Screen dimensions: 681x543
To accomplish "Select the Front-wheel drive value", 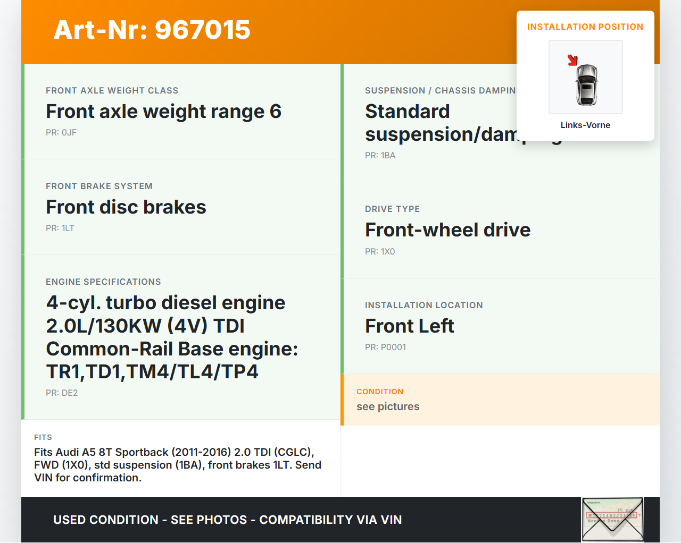I will coord(447,230).
